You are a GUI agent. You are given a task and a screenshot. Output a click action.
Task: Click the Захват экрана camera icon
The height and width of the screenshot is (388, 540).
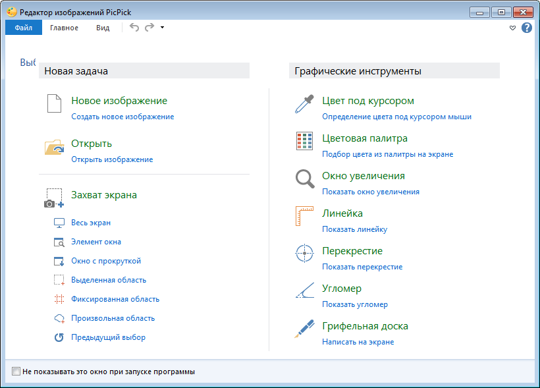click(x=53, y=199)
